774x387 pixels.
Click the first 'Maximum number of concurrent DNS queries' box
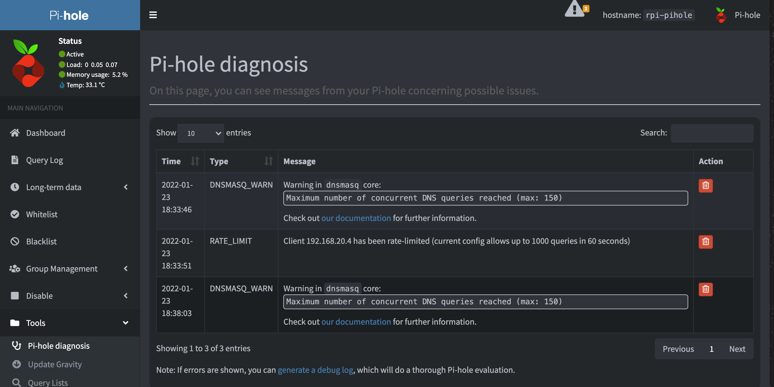pyautogui.click(x=485, y=198)
